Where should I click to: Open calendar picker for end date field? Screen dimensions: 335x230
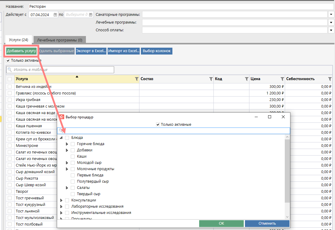pos(91,15)
